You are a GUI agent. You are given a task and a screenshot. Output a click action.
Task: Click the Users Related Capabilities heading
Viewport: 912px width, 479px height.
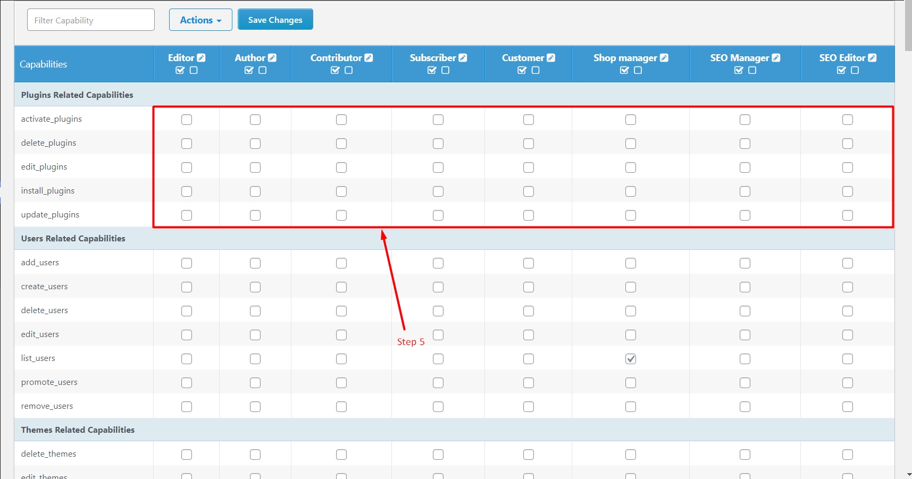click(73, 238)
